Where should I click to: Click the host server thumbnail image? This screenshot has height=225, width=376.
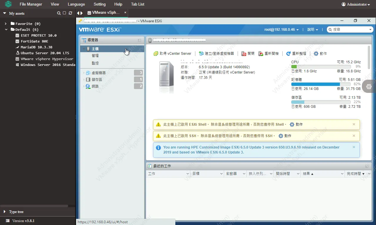[167, 77]
